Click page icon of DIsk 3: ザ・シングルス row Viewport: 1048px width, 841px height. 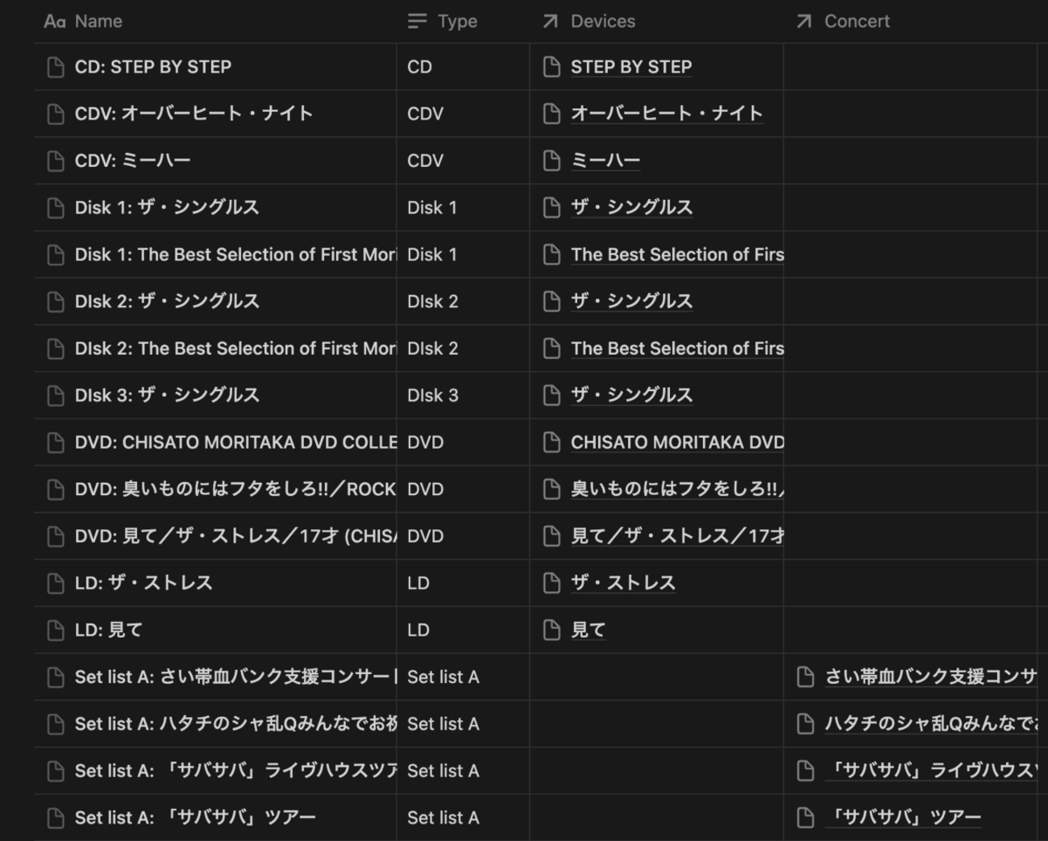pyautogui.click(x=56, y=395)
